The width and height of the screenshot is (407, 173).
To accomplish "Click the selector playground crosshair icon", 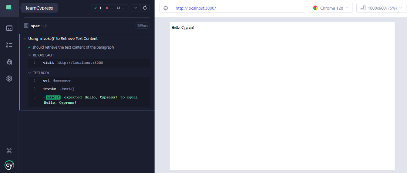I will click(x=166, y=8).
